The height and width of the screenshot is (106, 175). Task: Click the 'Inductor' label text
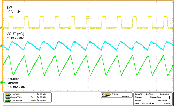pos(13,79)
